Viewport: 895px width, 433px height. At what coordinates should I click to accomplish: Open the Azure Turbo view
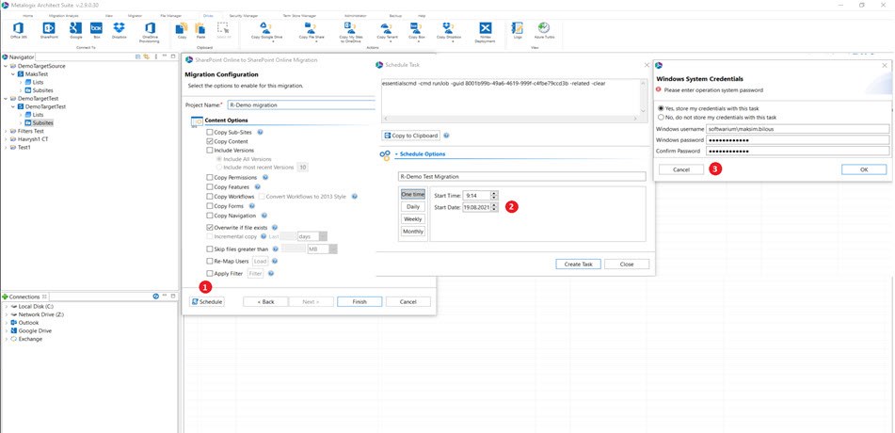click(x=543, y=30)
